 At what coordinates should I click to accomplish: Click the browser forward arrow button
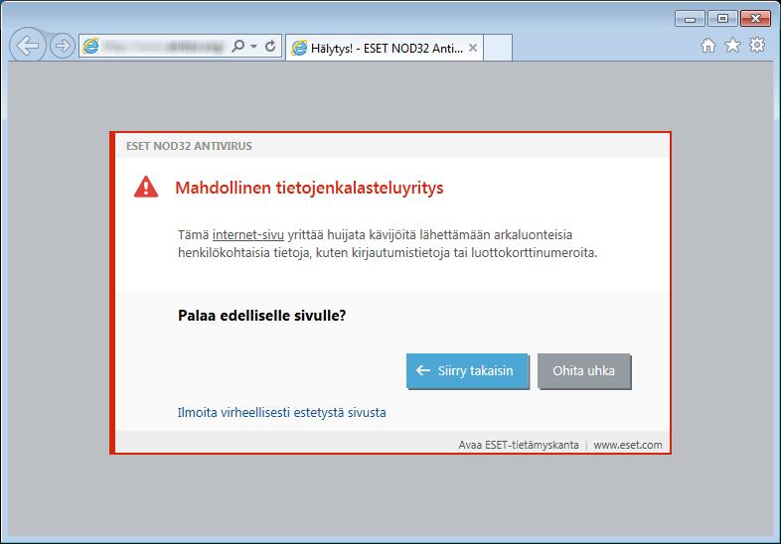point(63,47)
